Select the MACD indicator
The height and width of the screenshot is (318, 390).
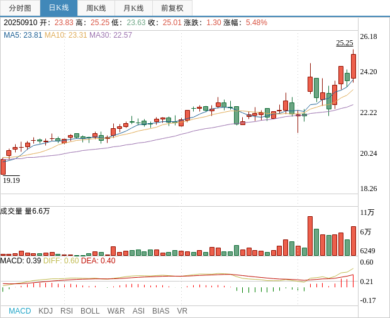point(19,311)
